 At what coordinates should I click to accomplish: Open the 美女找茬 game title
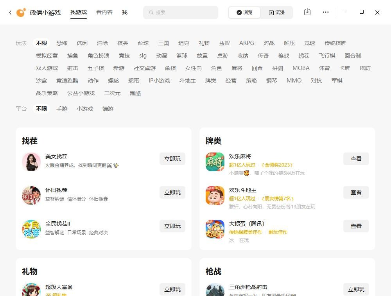tap(56, 156)
